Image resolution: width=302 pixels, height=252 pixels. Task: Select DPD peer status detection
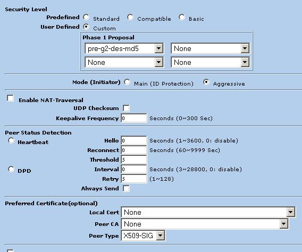click(11, 170)
